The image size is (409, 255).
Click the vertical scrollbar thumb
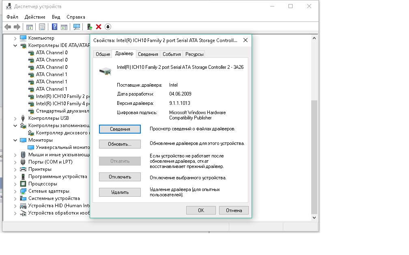pyautogui.click(x=314, y=157)
